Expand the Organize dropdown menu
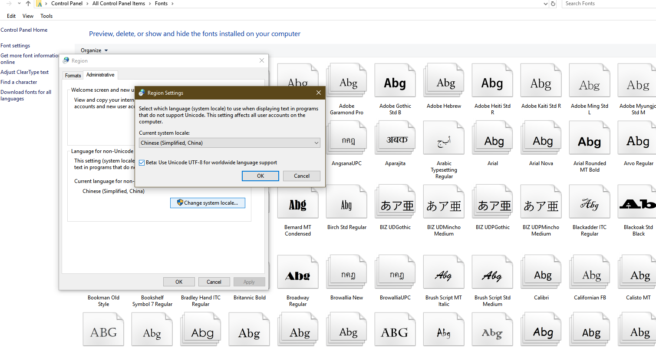656x352 pixels. pyautogui.click(x=94, y=50)
